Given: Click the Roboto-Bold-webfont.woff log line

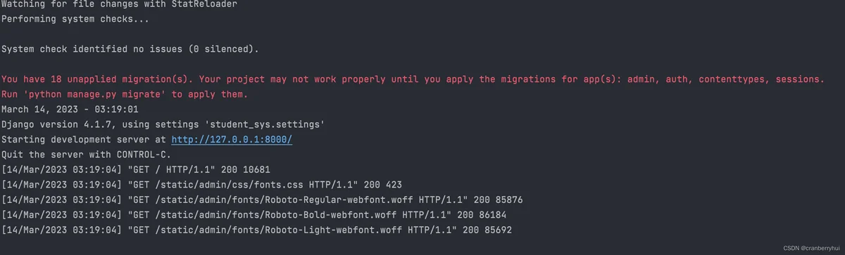Looking at the screenshot, I should tap(254, 215).
